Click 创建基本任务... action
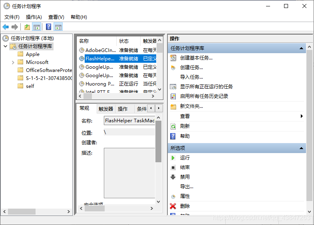Screen dimensions: 314x225 tap(196, 58)
